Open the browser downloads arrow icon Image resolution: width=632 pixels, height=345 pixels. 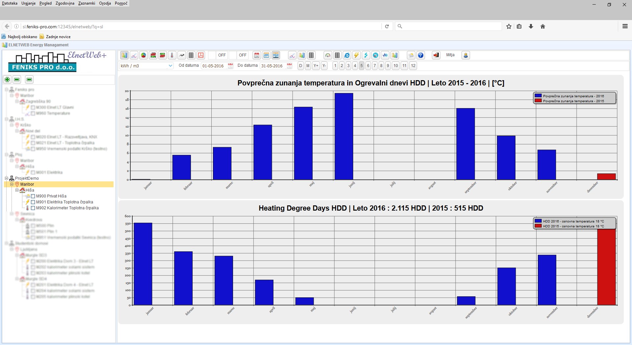coord(531,26)
